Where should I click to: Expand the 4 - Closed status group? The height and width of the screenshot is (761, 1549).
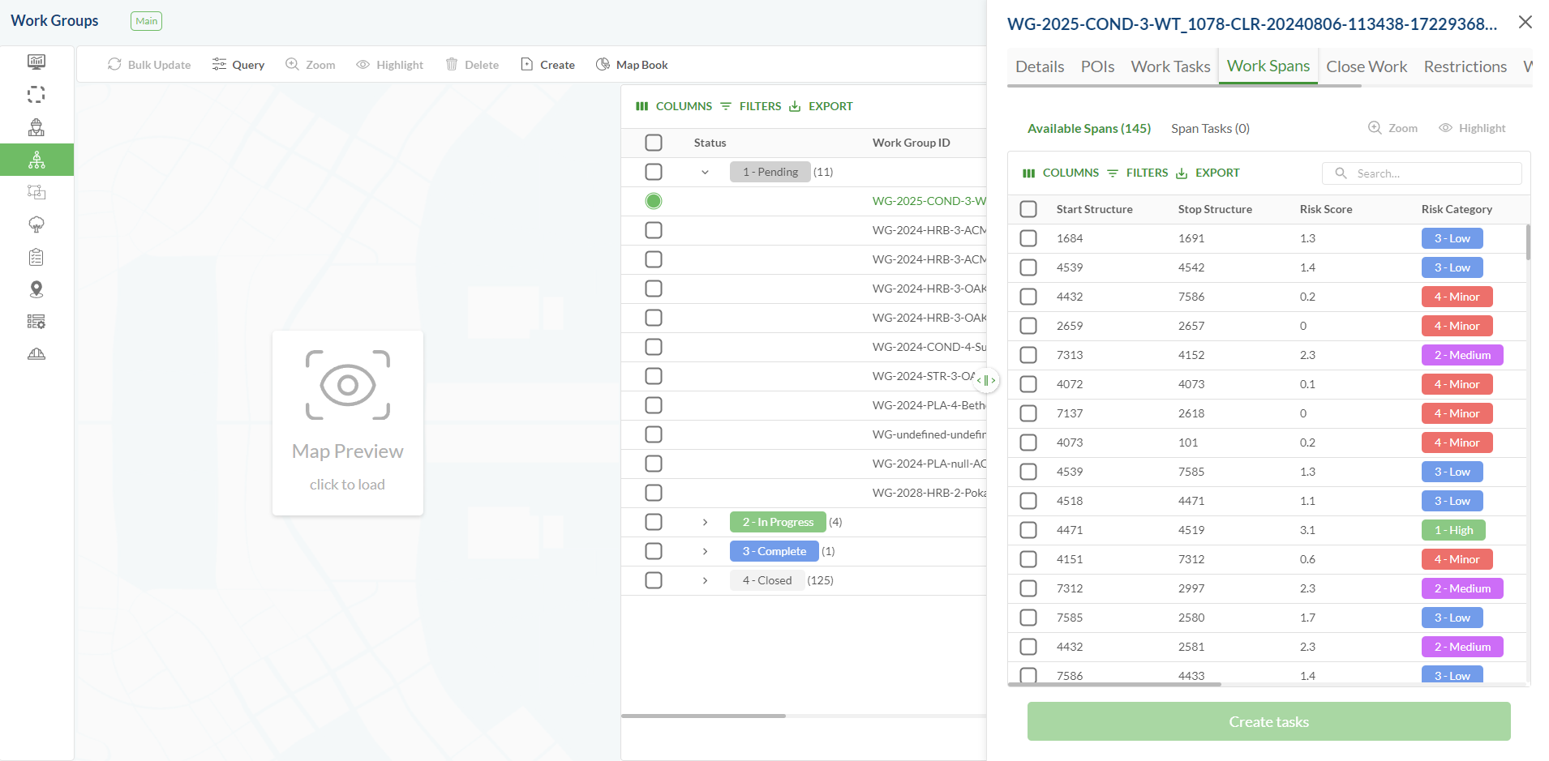point(705,580)
